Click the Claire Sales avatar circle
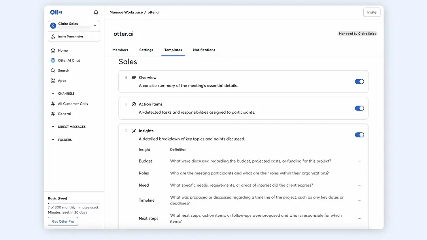The height and width of the screenshot is (240, 427). (x=53, y=26)
